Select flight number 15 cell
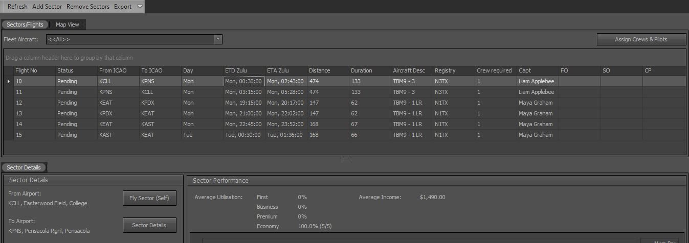Viewport: 689px width, 243px height. click(34, 135)
